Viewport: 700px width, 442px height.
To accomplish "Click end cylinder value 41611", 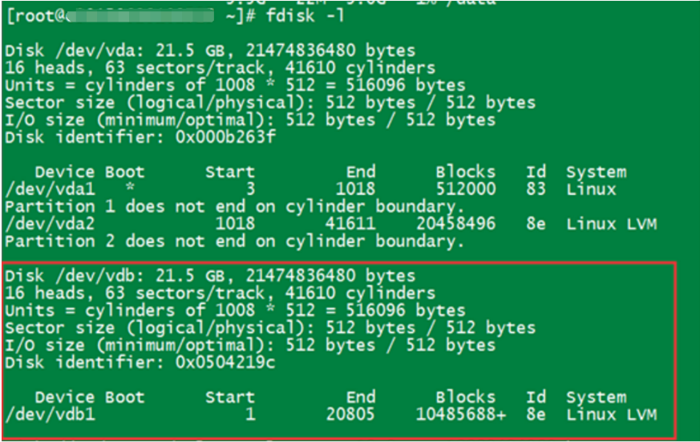I will pyautogui.click(x=350, y=224).
